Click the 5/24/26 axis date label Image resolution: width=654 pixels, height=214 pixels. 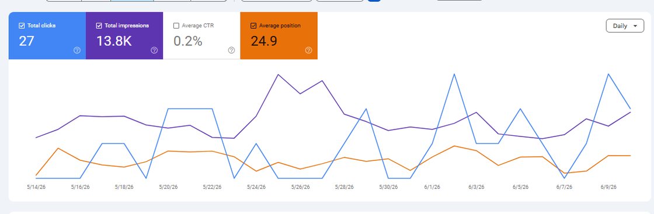point(256,187)
